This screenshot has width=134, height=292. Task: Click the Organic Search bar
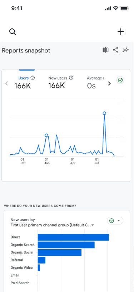tap(66, 245)
